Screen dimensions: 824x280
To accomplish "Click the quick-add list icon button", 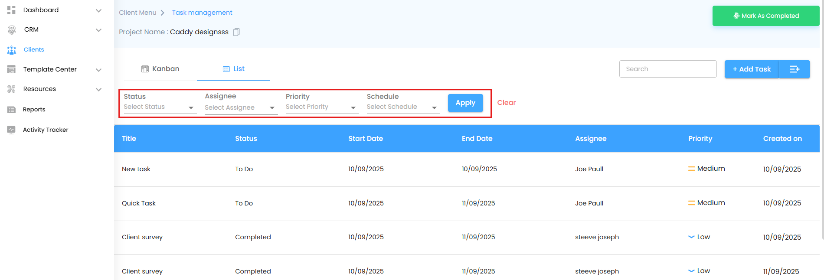I will click(795, 69).
